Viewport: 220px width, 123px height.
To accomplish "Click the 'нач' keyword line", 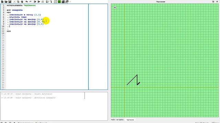I will pos(9,12).
